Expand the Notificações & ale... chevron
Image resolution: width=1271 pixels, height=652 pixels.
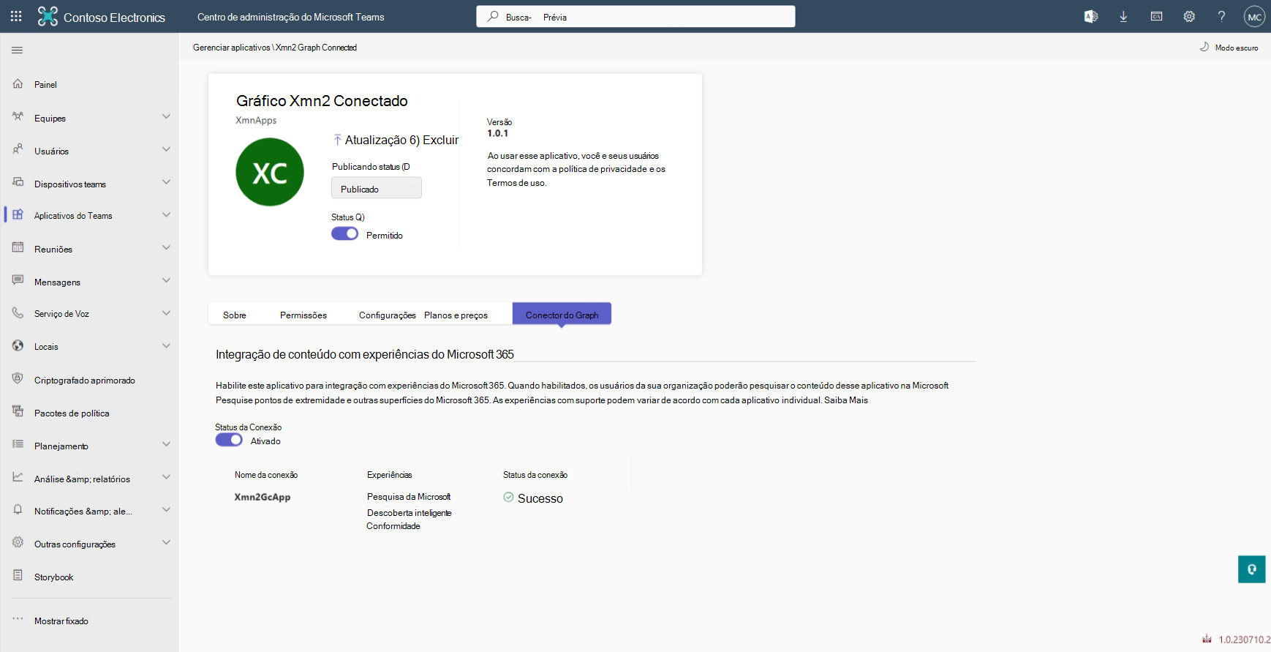(166, 510)
